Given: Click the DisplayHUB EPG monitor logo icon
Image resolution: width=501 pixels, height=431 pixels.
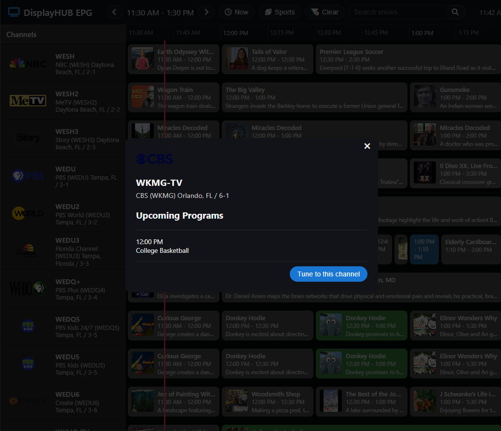Looking at the screenshot, I should pyautogui.click(x=14, y=12).
